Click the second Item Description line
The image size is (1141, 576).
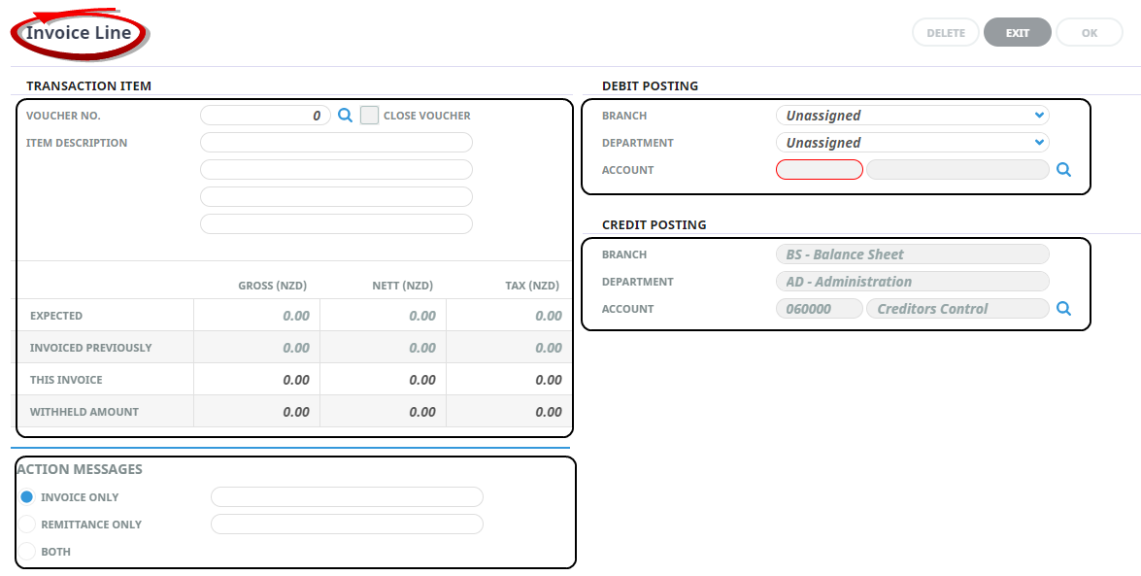coord(336,170)
